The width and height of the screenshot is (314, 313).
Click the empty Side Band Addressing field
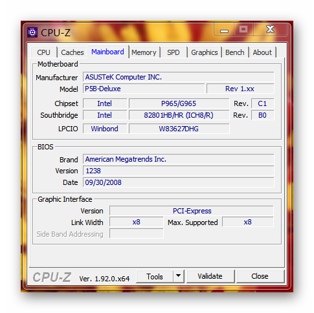pyautogui.click(x=137, y=233)
